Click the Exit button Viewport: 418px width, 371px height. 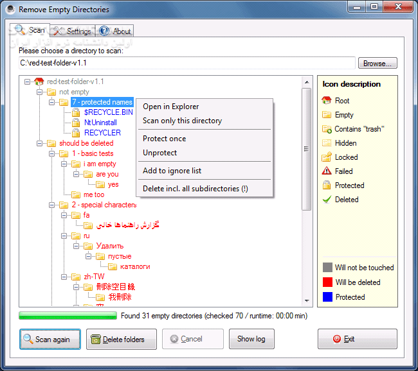[x=357, y=339]
